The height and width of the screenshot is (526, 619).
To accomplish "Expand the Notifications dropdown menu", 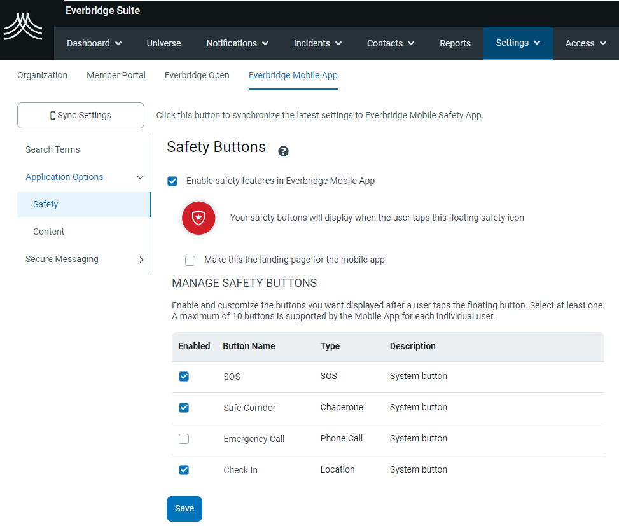I will click(237, 43).
